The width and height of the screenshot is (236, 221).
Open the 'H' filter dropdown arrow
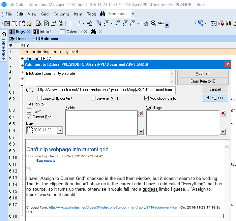(x=138, y=24)
